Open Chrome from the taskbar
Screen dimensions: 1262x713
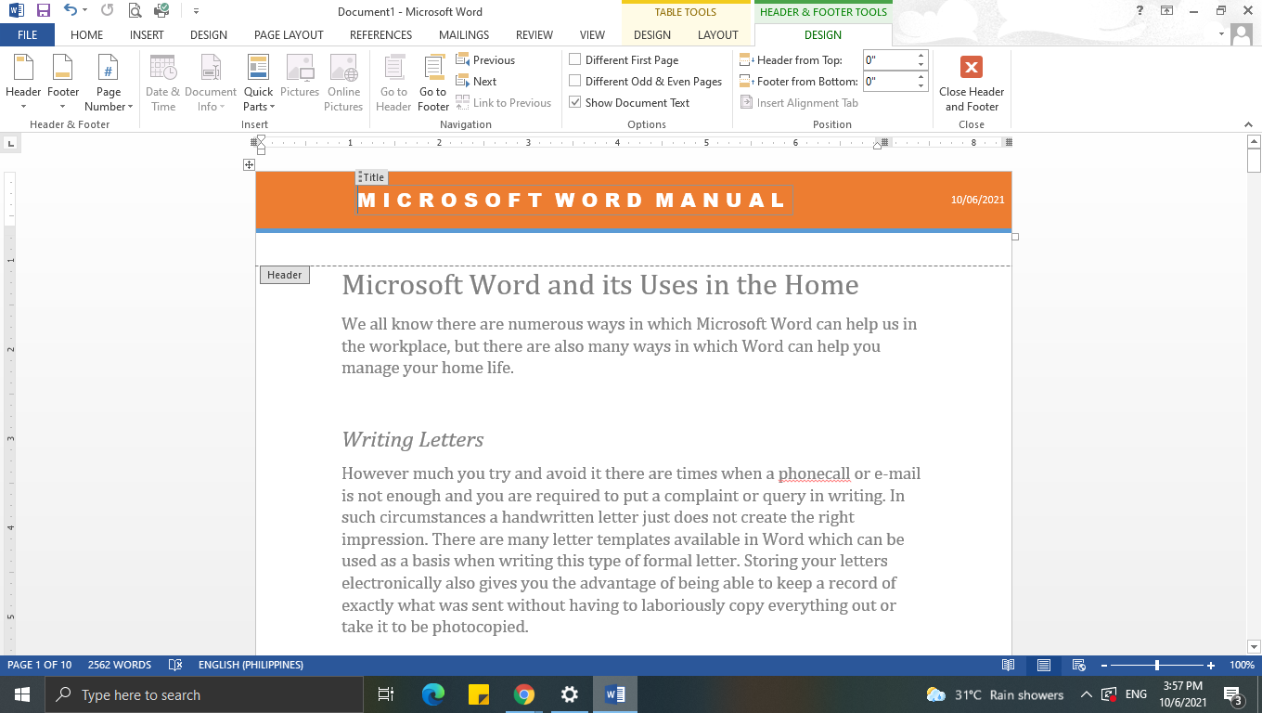[524, 694]
